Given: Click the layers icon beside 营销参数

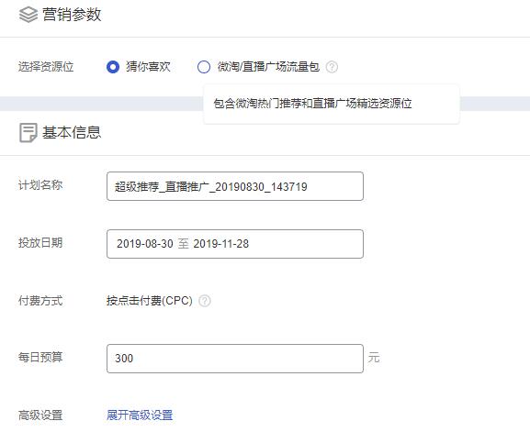Looking at the screenshot, I should click(28, 15).
